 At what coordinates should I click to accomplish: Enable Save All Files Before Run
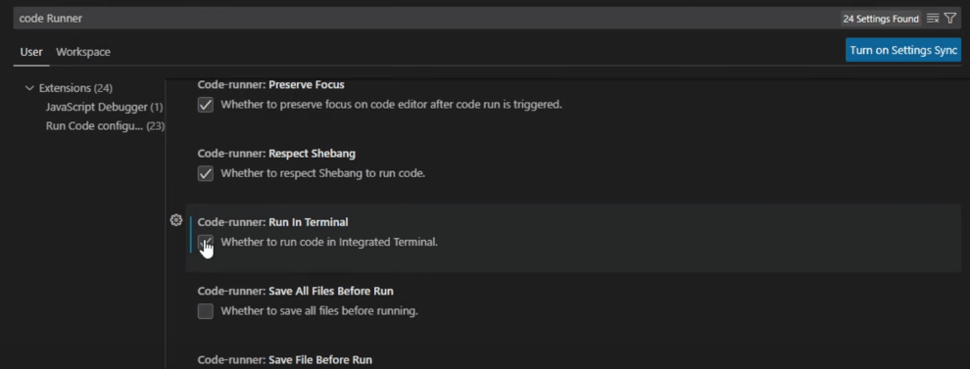click(x=206, y=311)
